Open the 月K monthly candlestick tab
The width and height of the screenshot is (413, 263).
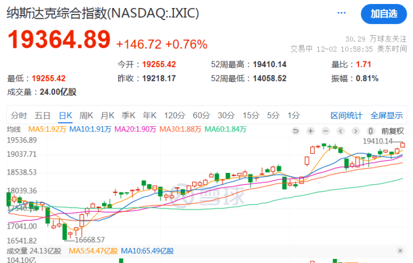[107, 115]
